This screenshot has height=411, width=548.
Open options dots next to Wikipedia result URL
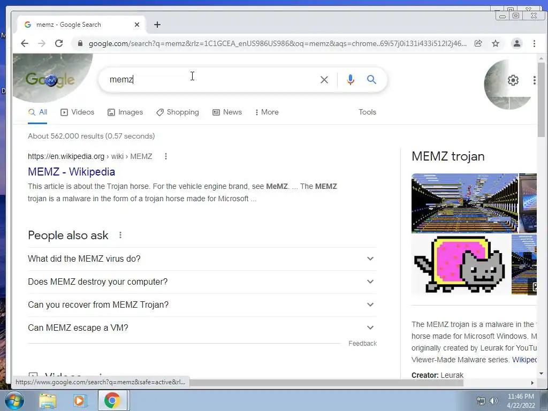click(x=166, y=156)
